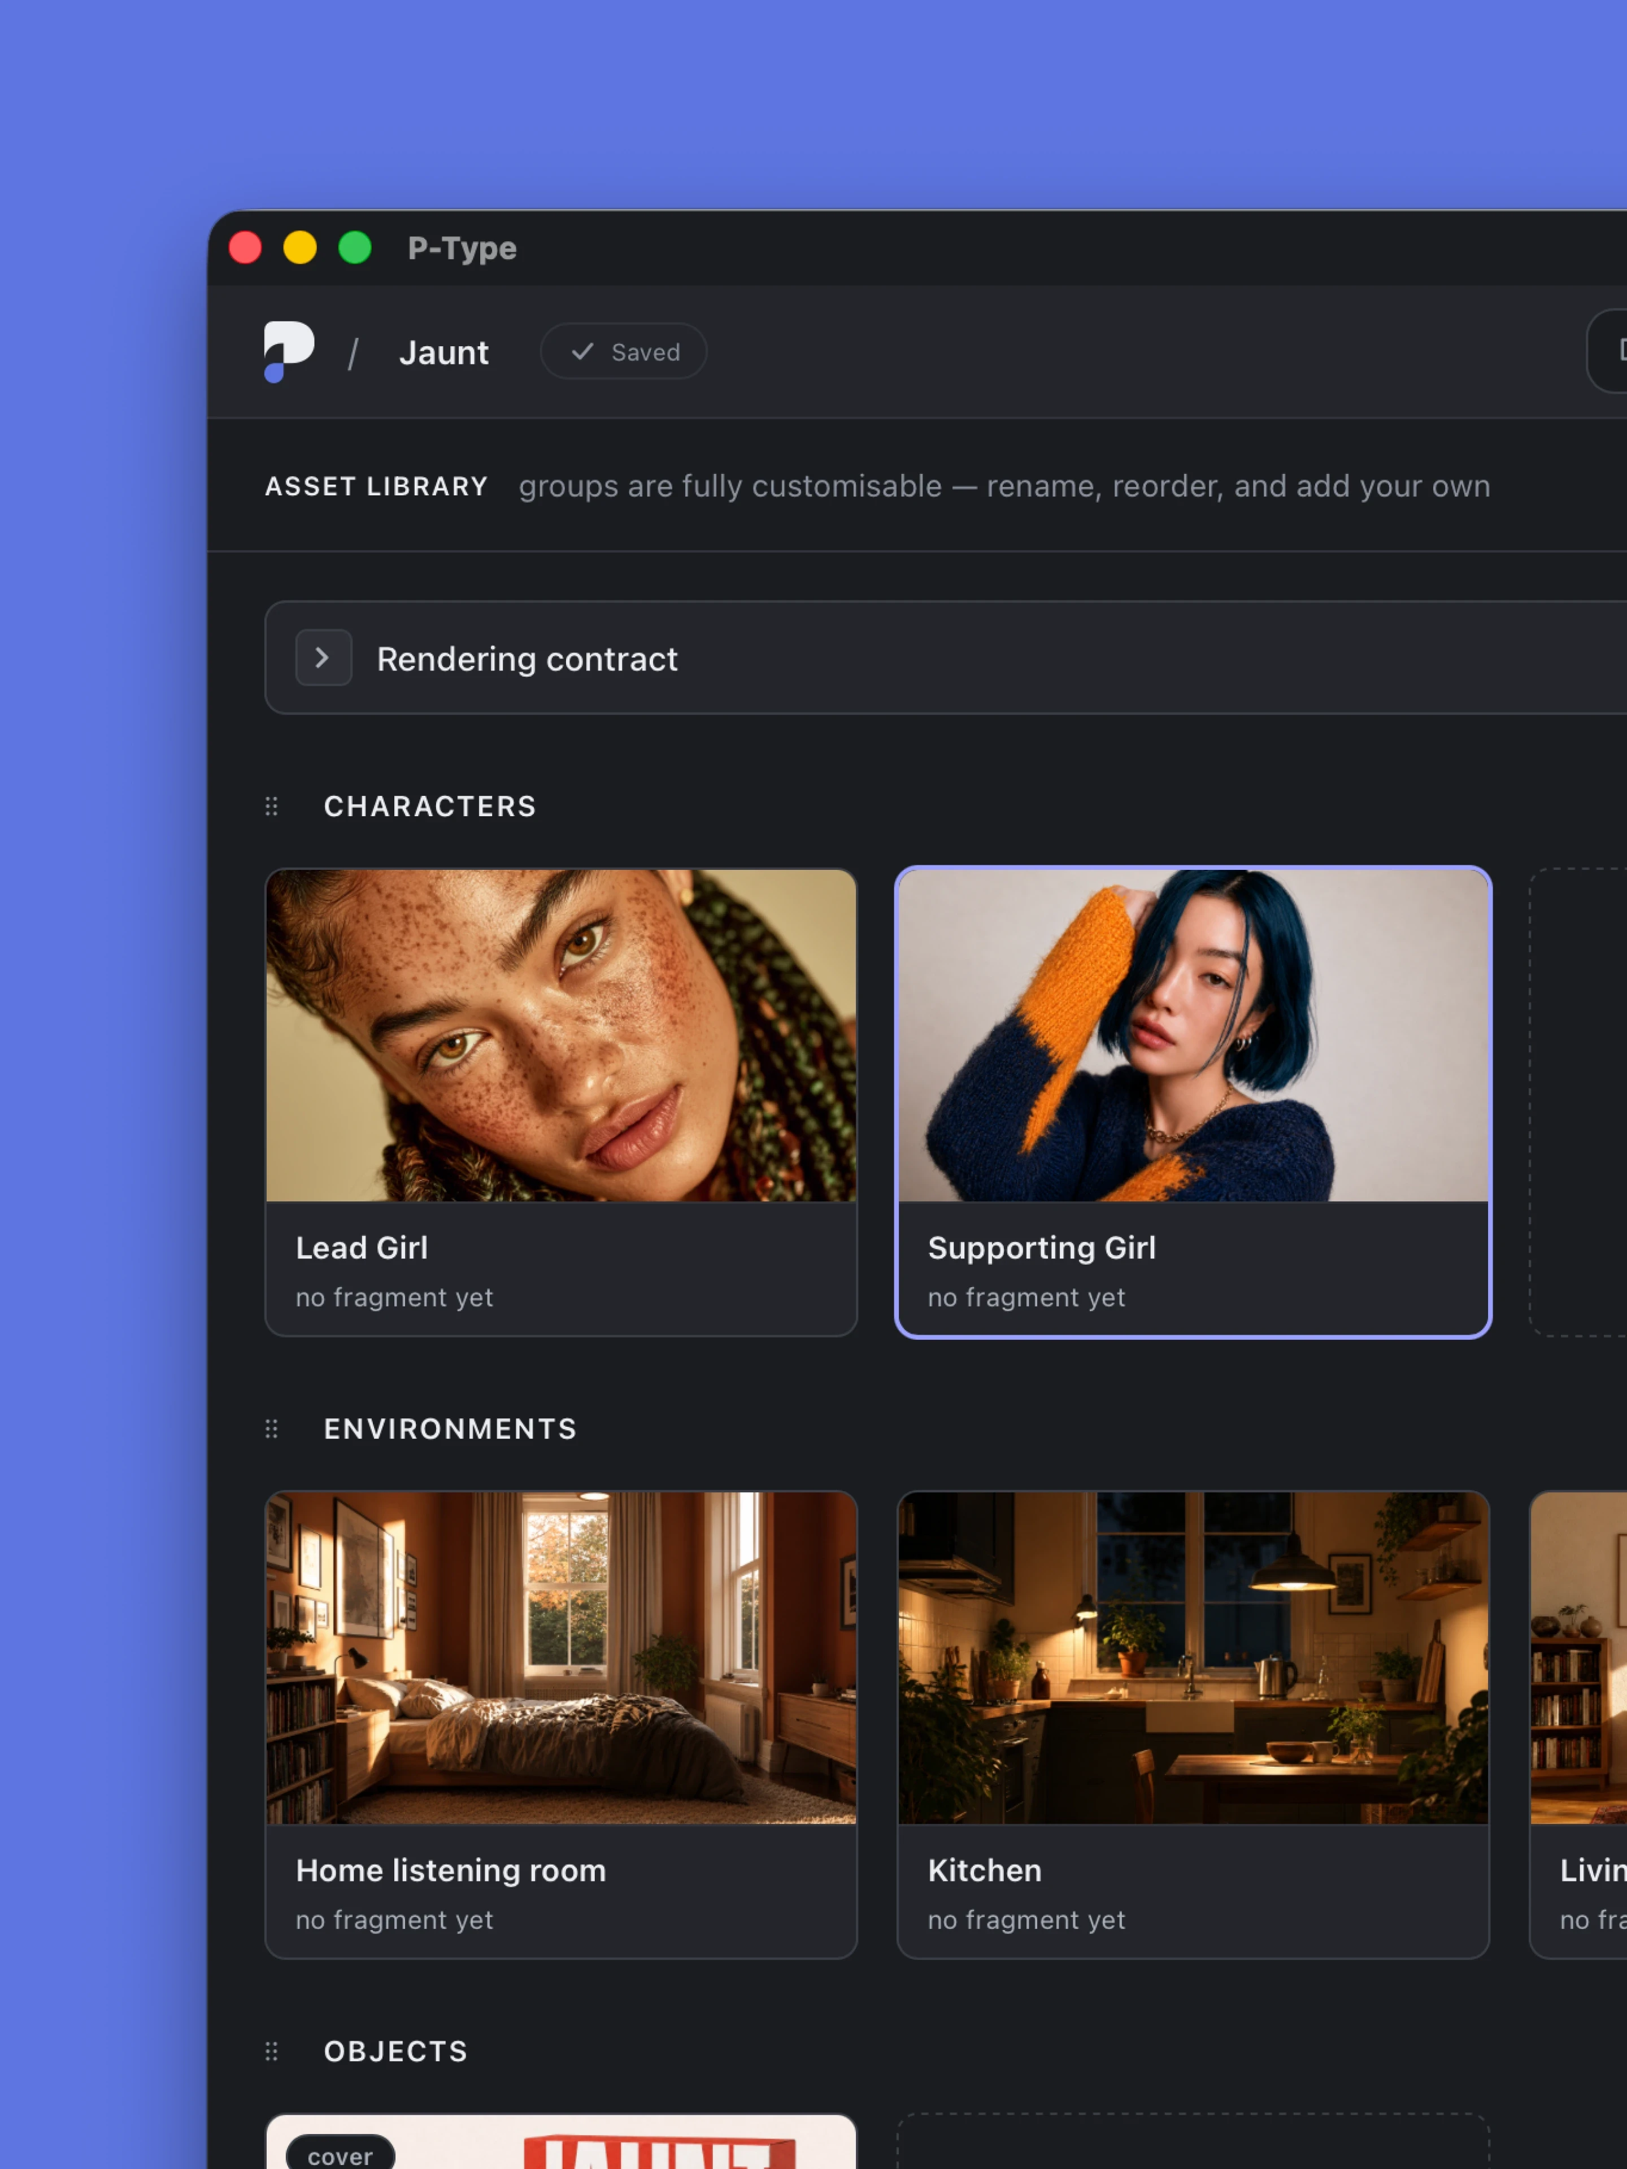This screenshot has height=2169, width=1627.
Task: Select the Supporting Girl portrait thumbnail
Action: 1194,1035
